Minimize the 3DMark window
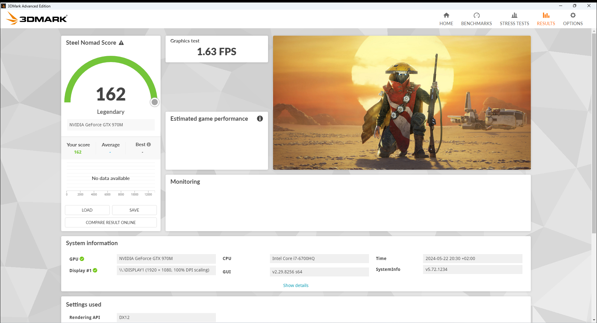Screen dimensions: 597x323 [x=561, y=6]
